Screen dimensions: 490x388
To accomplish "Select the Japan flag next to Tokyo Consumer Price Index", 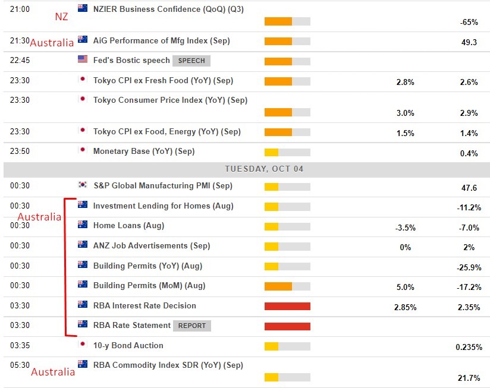I will click(x=82, y=100).
